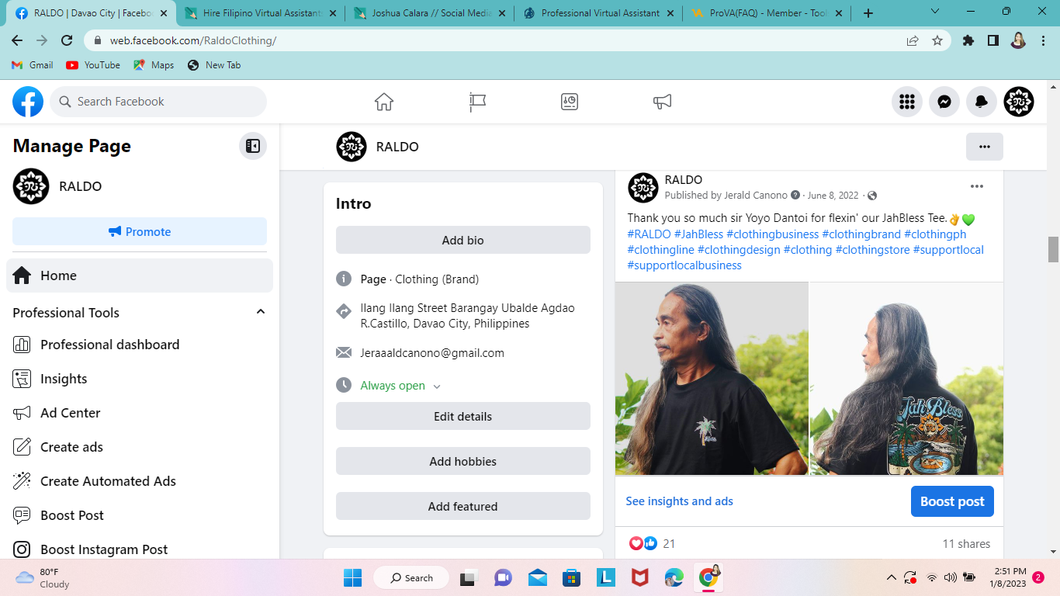1060x596 pixels.
Task: Click the RALDO avatar in Manage Page
Action: (x=31, y=186)
